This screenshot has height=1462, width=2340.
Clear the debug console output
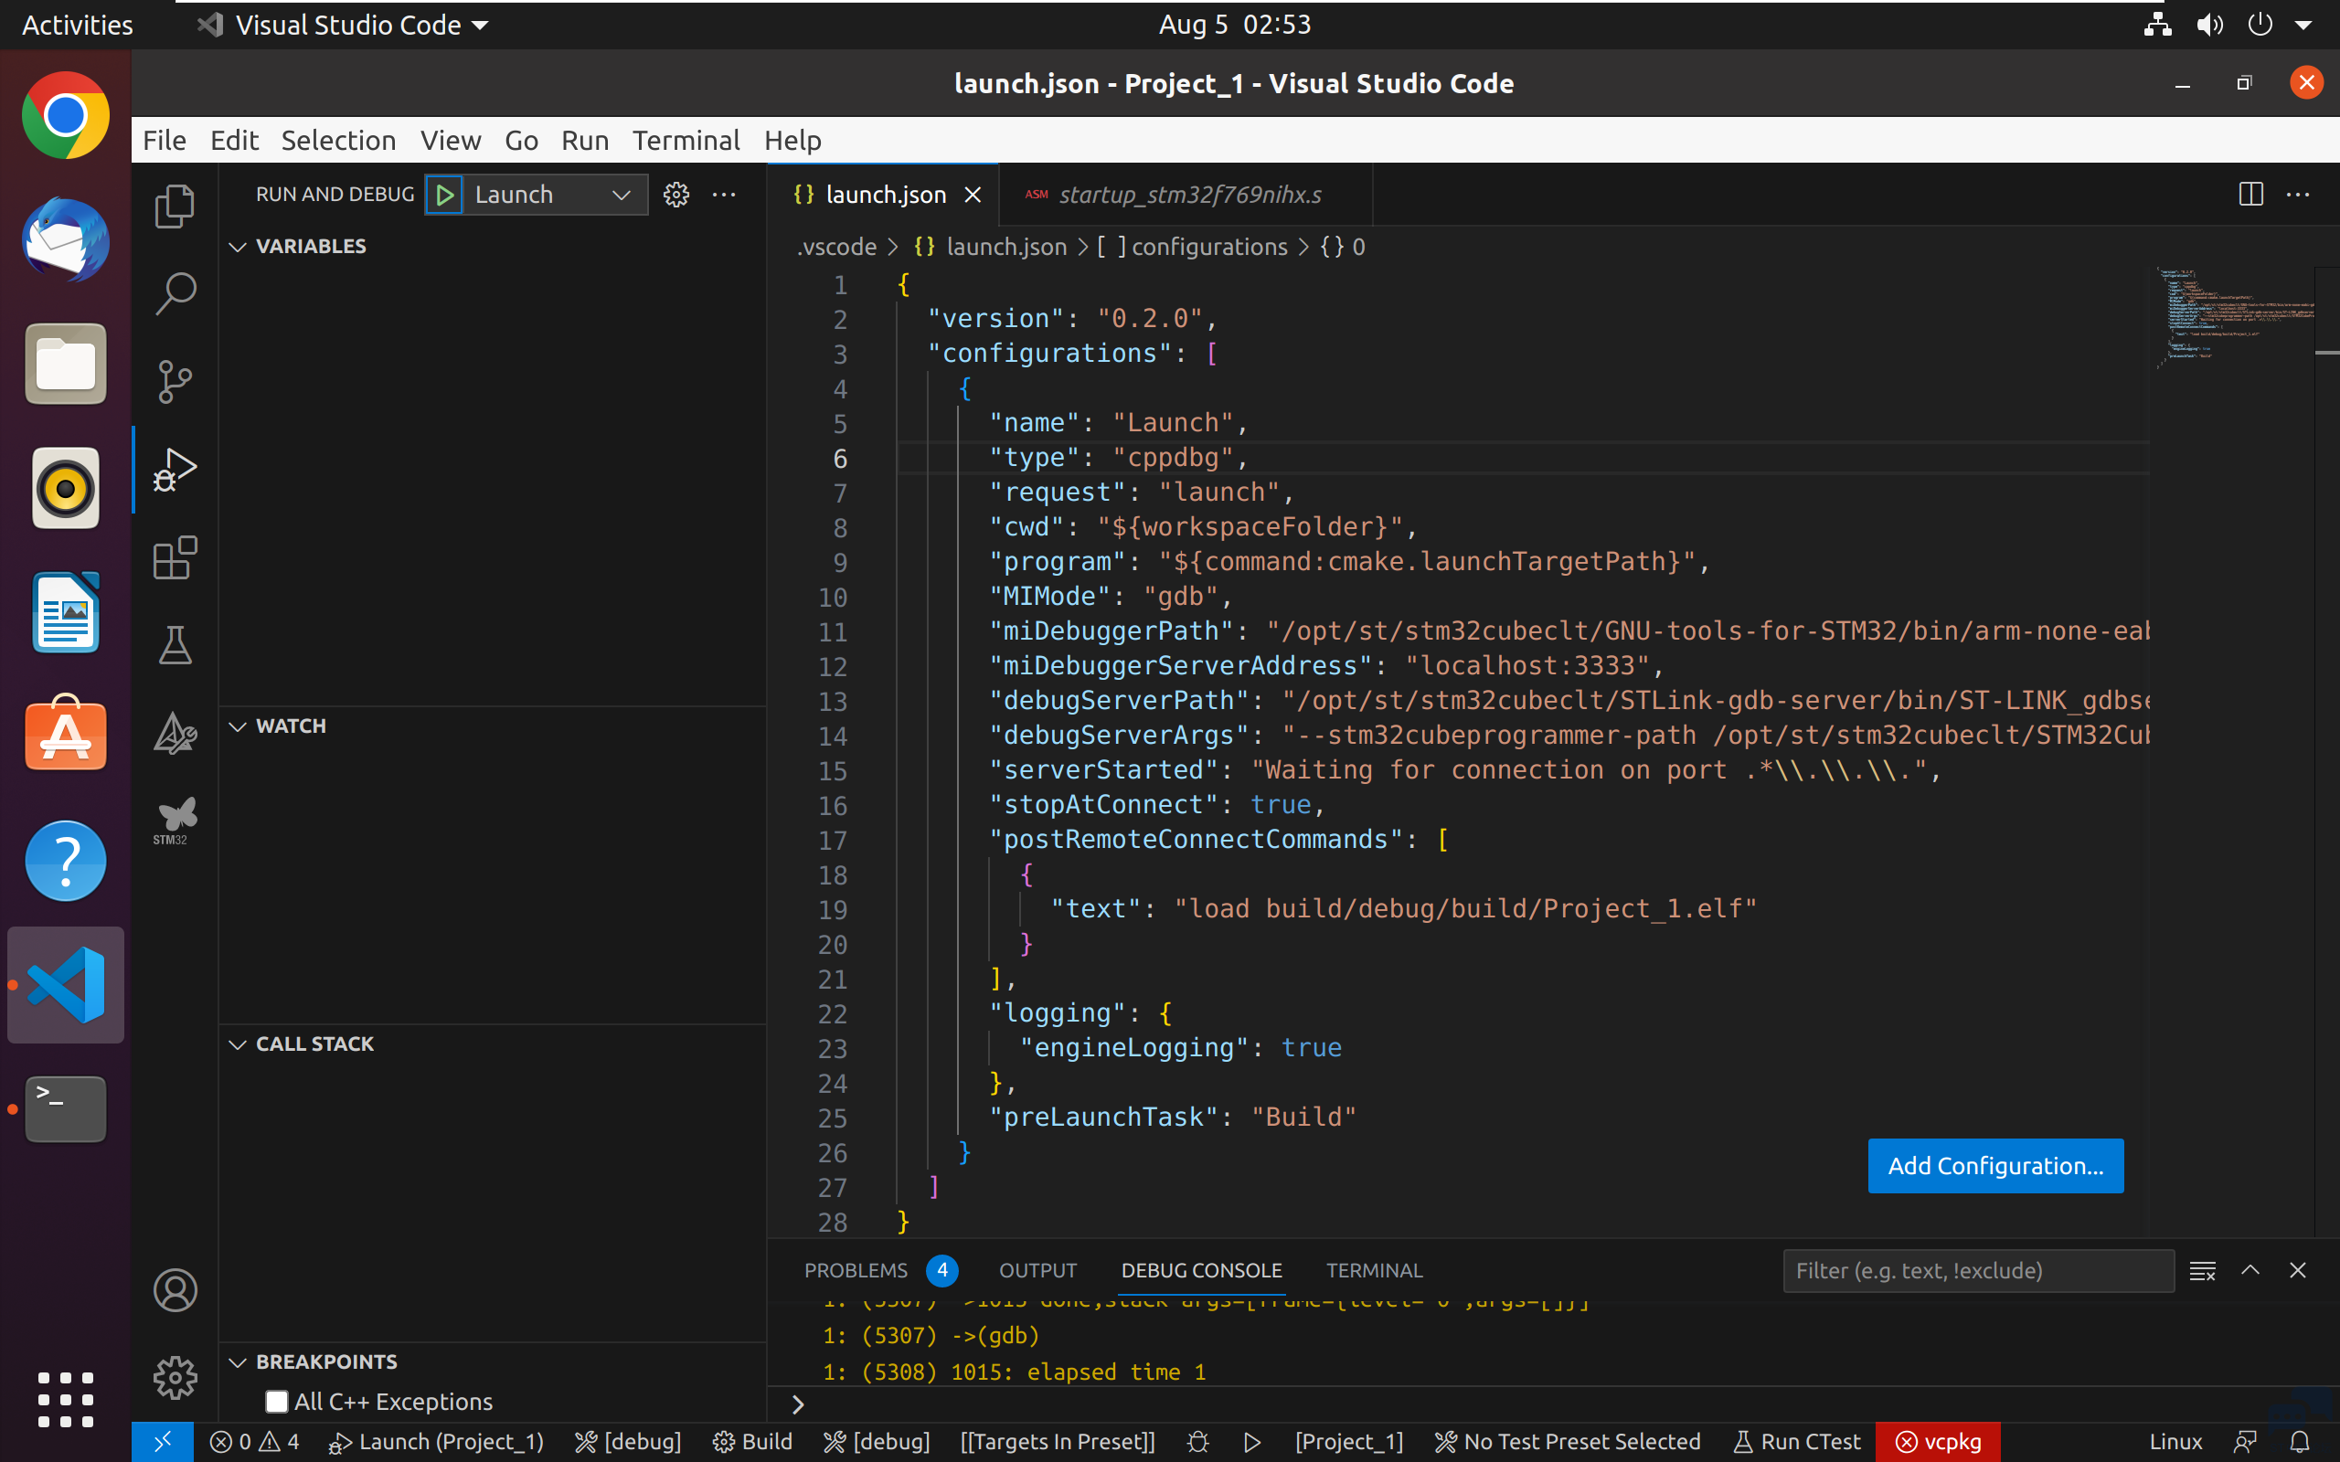[2202, 1270]
